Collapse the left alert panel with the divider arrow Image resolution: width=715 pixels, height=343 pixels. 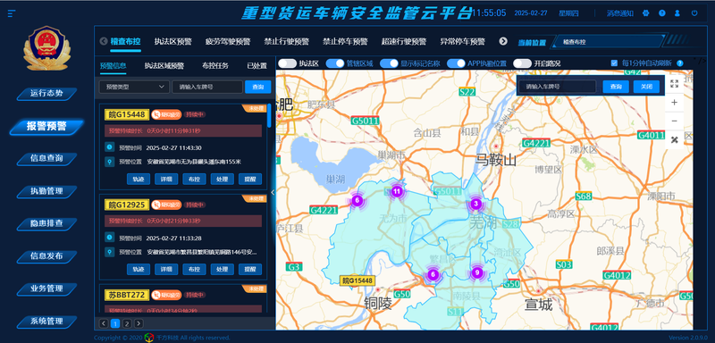point(273,192)
